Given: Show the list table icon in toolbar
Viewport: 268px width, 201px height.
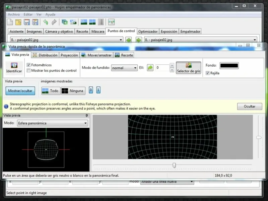Looking at the screenshot, I should (101, 22).
